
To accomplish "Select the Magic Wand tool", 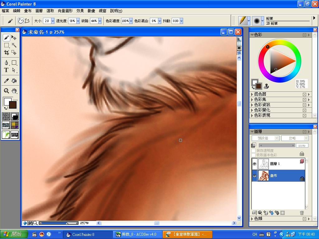I will click(x=14, y=45).
